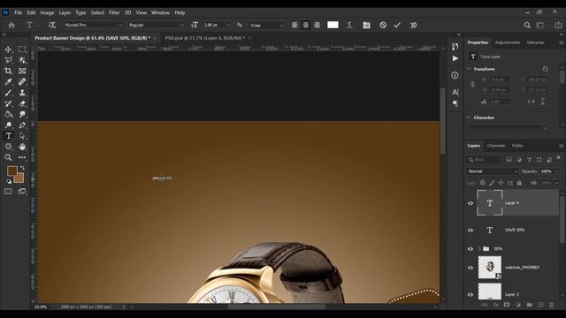Open the Layer menu
Image resolution: width=566 pixels, height=318 pixels.
[65, 12]
